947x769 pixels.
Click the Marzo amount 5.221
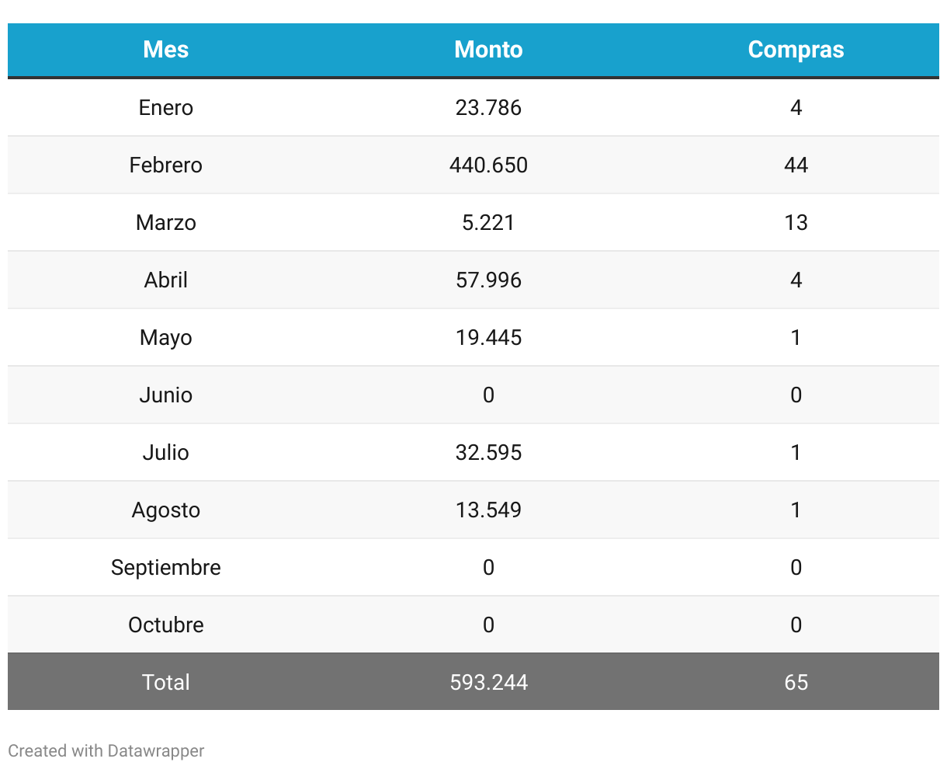click(x=488, y=222)
